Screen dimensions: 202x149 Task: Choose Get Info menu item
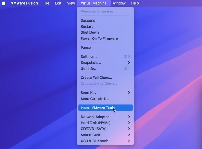(89, 69)
